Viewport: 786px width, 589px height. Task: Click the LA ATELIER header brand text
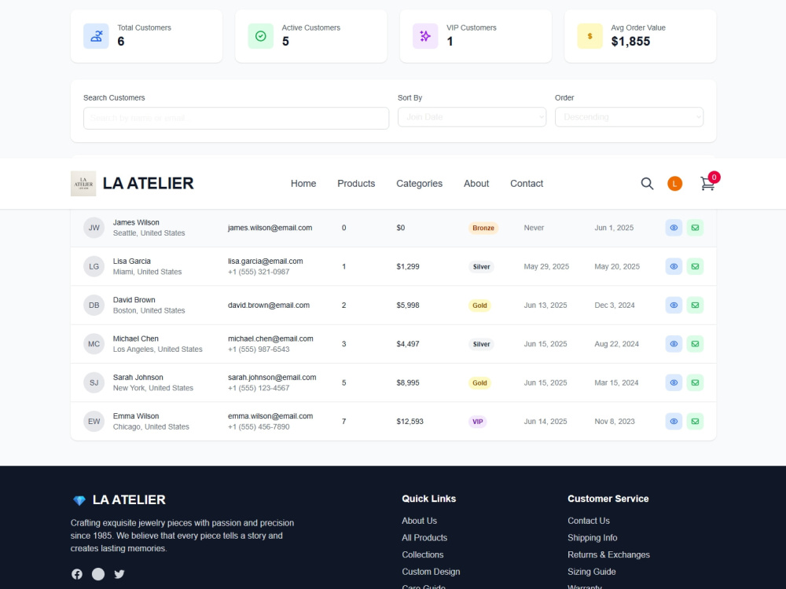149,183
